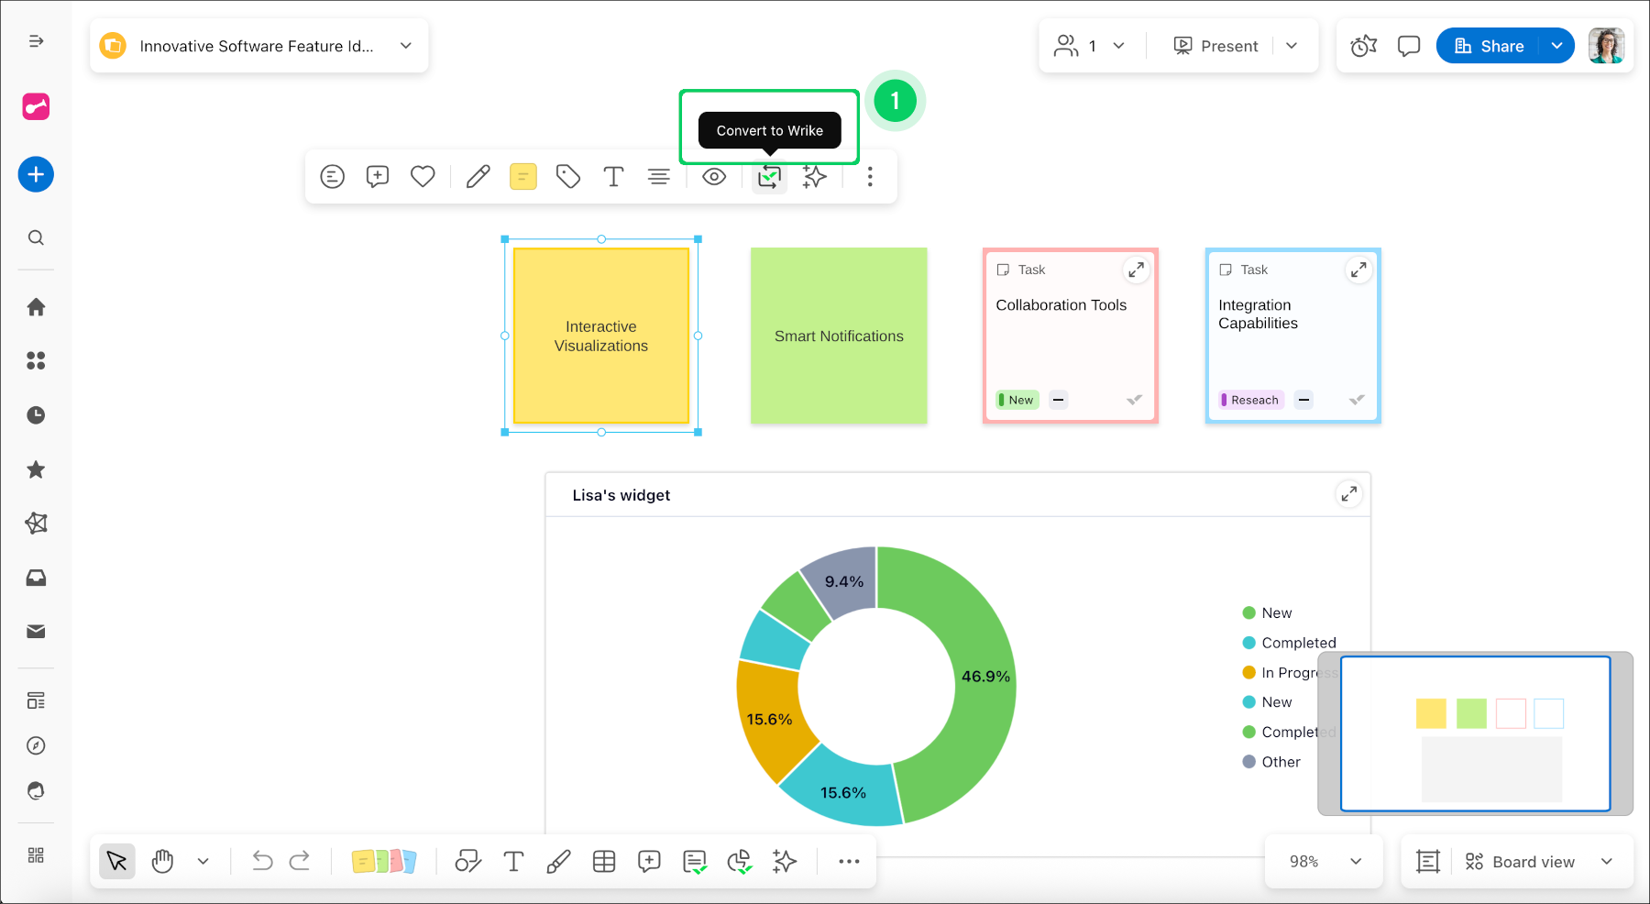Click the board minimap thumbnail
The height and width of the screenshot is (904, 1650).
pyautogui.click(x=1475, y=733)
